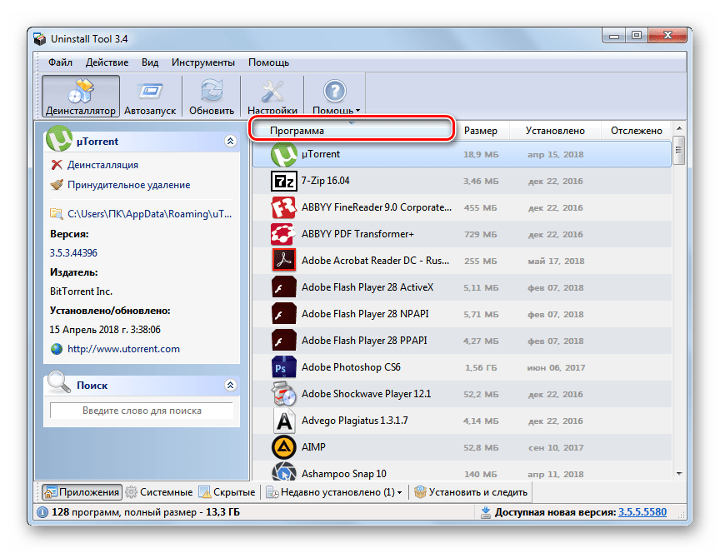Open the Файл menu
The height and width of the screenshot is (553, 720).
point(60,62)
